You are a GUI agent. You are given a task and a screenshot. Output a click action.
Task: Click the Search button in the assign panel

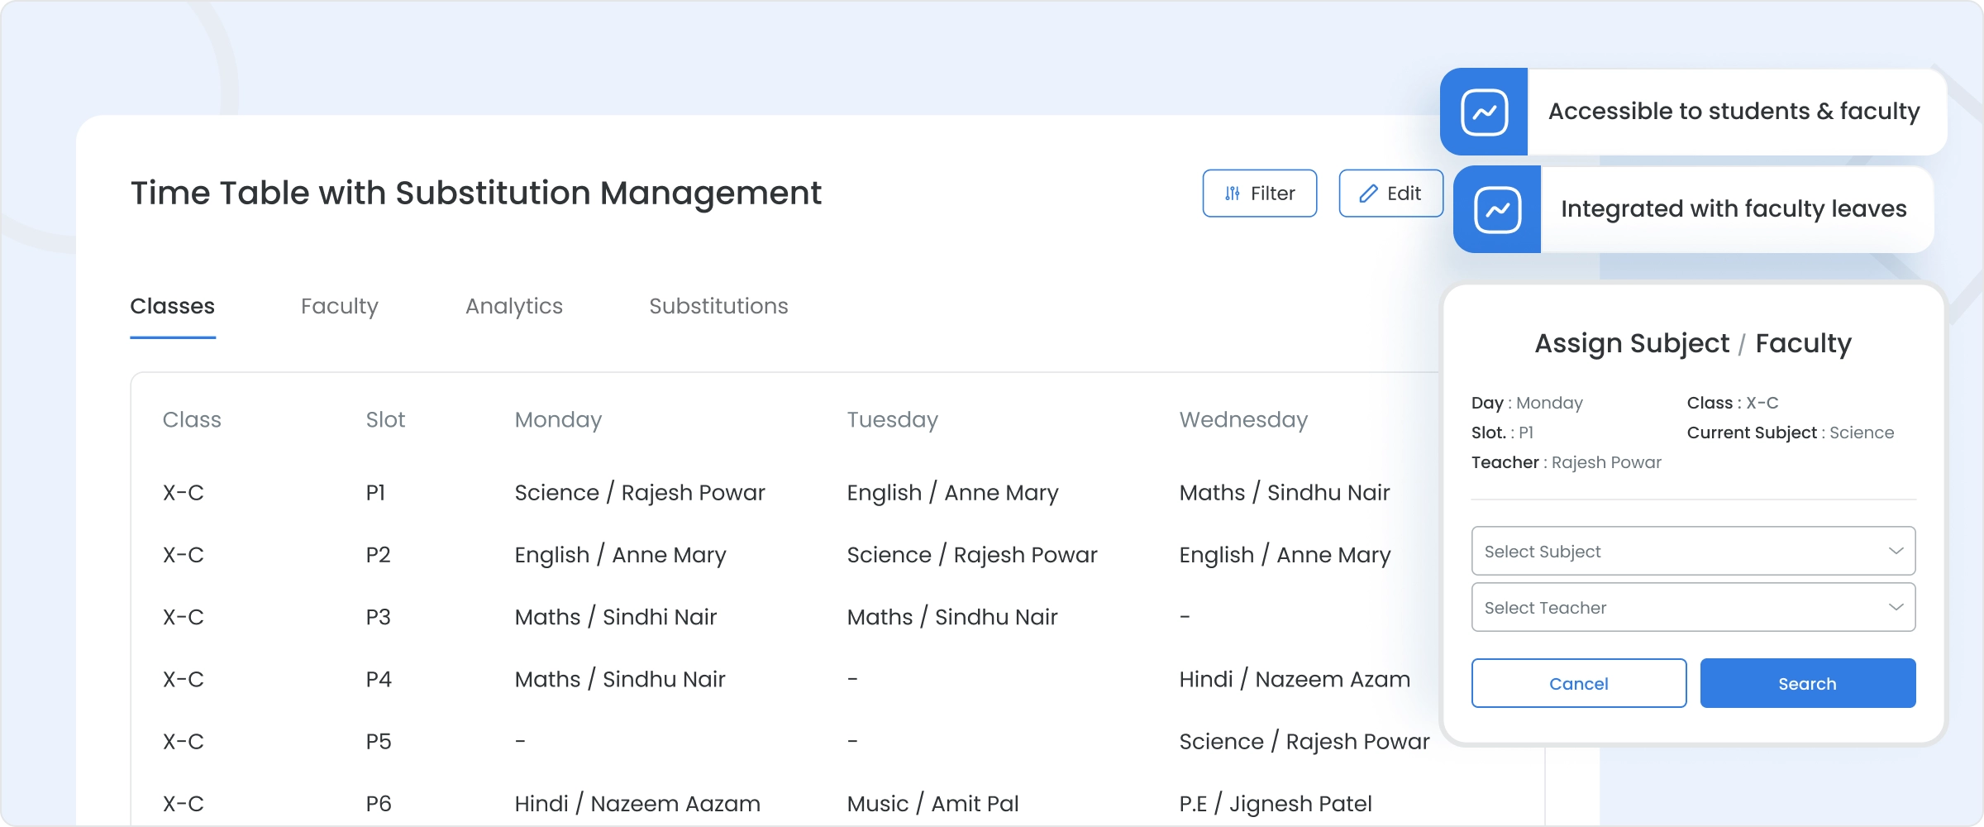click(1807, 683)
